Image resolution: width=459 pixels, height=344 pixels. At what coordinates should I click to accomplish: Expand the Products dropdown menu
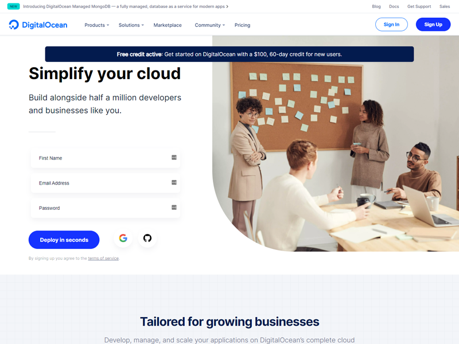96,25
